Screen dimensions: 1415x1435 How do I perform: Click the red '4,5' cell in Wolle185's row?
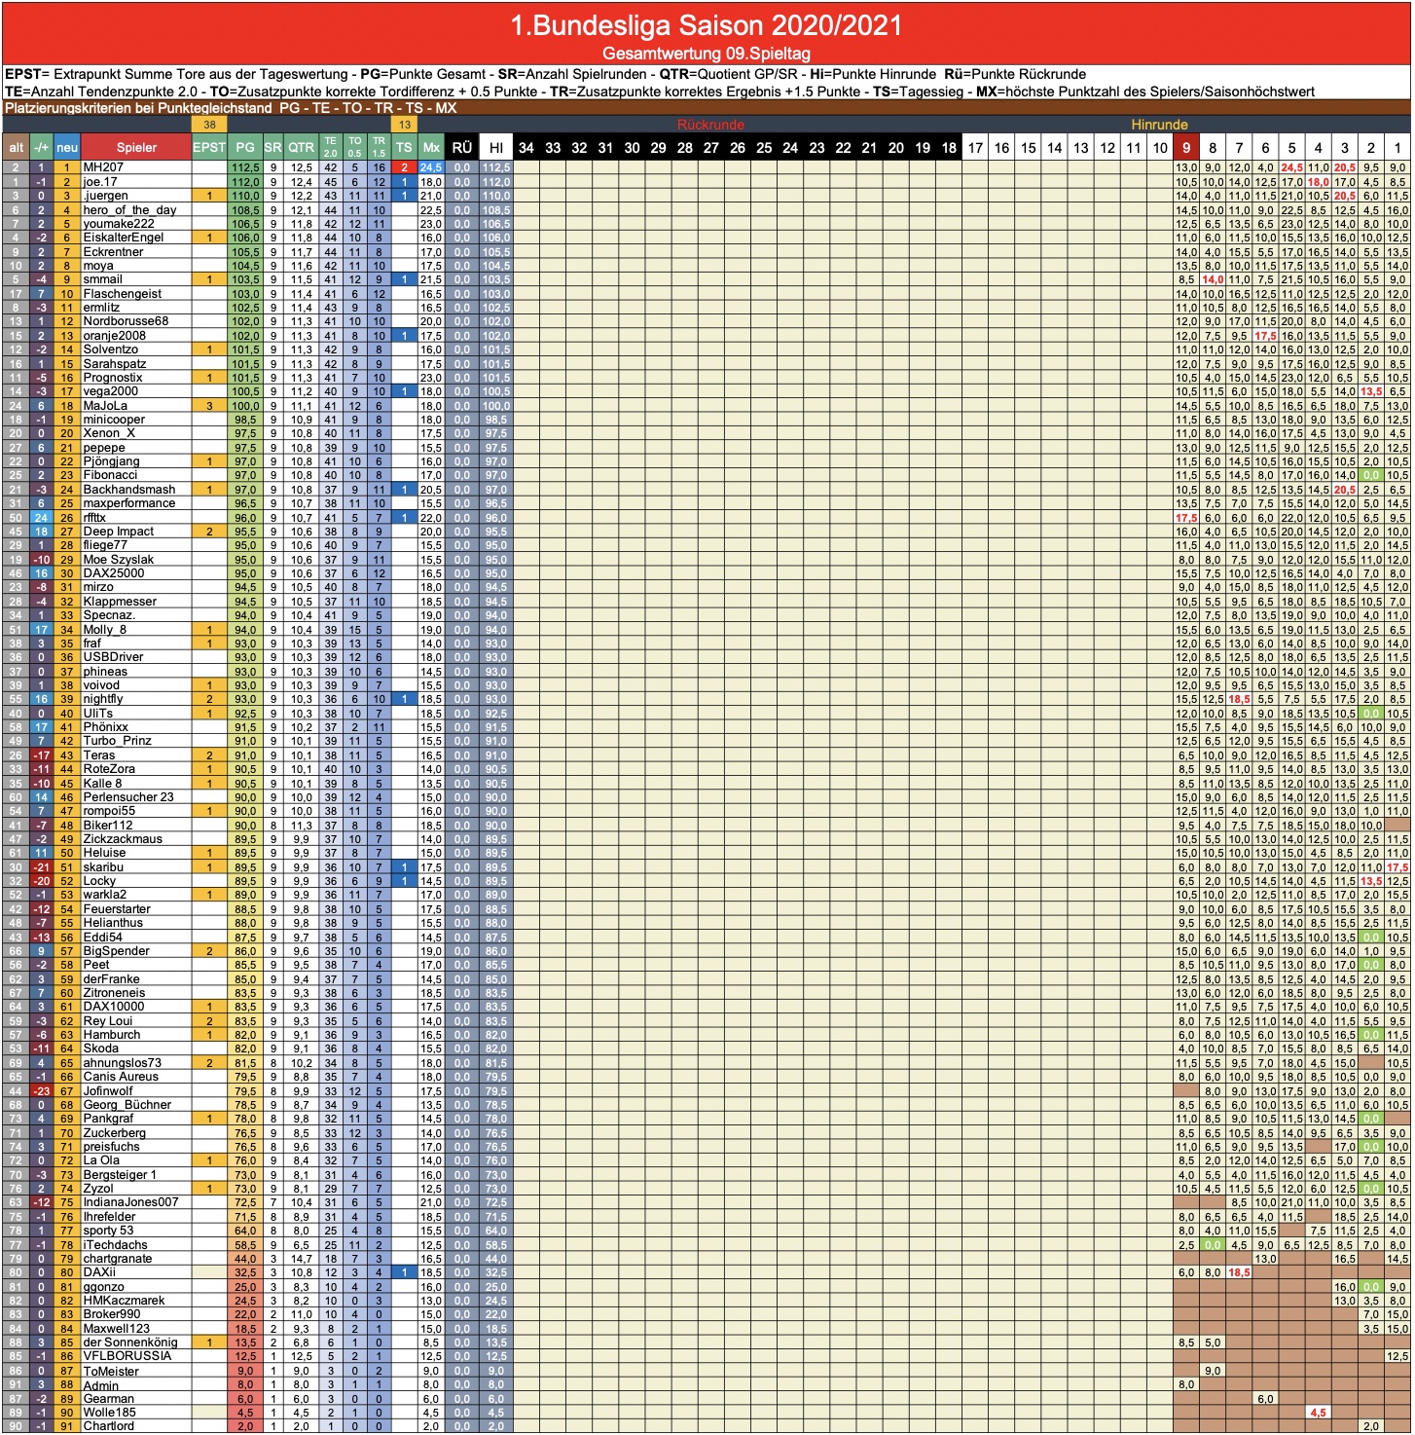pyautogui.click(x=1318, y=1413)
